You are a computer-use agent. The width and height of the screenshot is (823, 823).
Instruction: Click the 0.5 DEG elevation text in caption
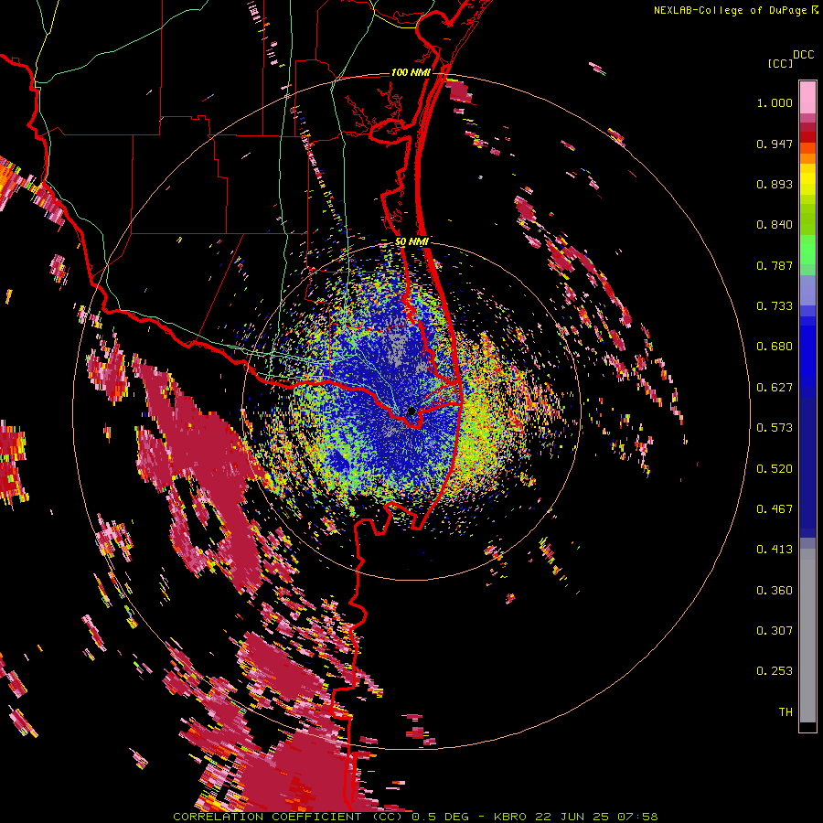(x=441, y=817)
